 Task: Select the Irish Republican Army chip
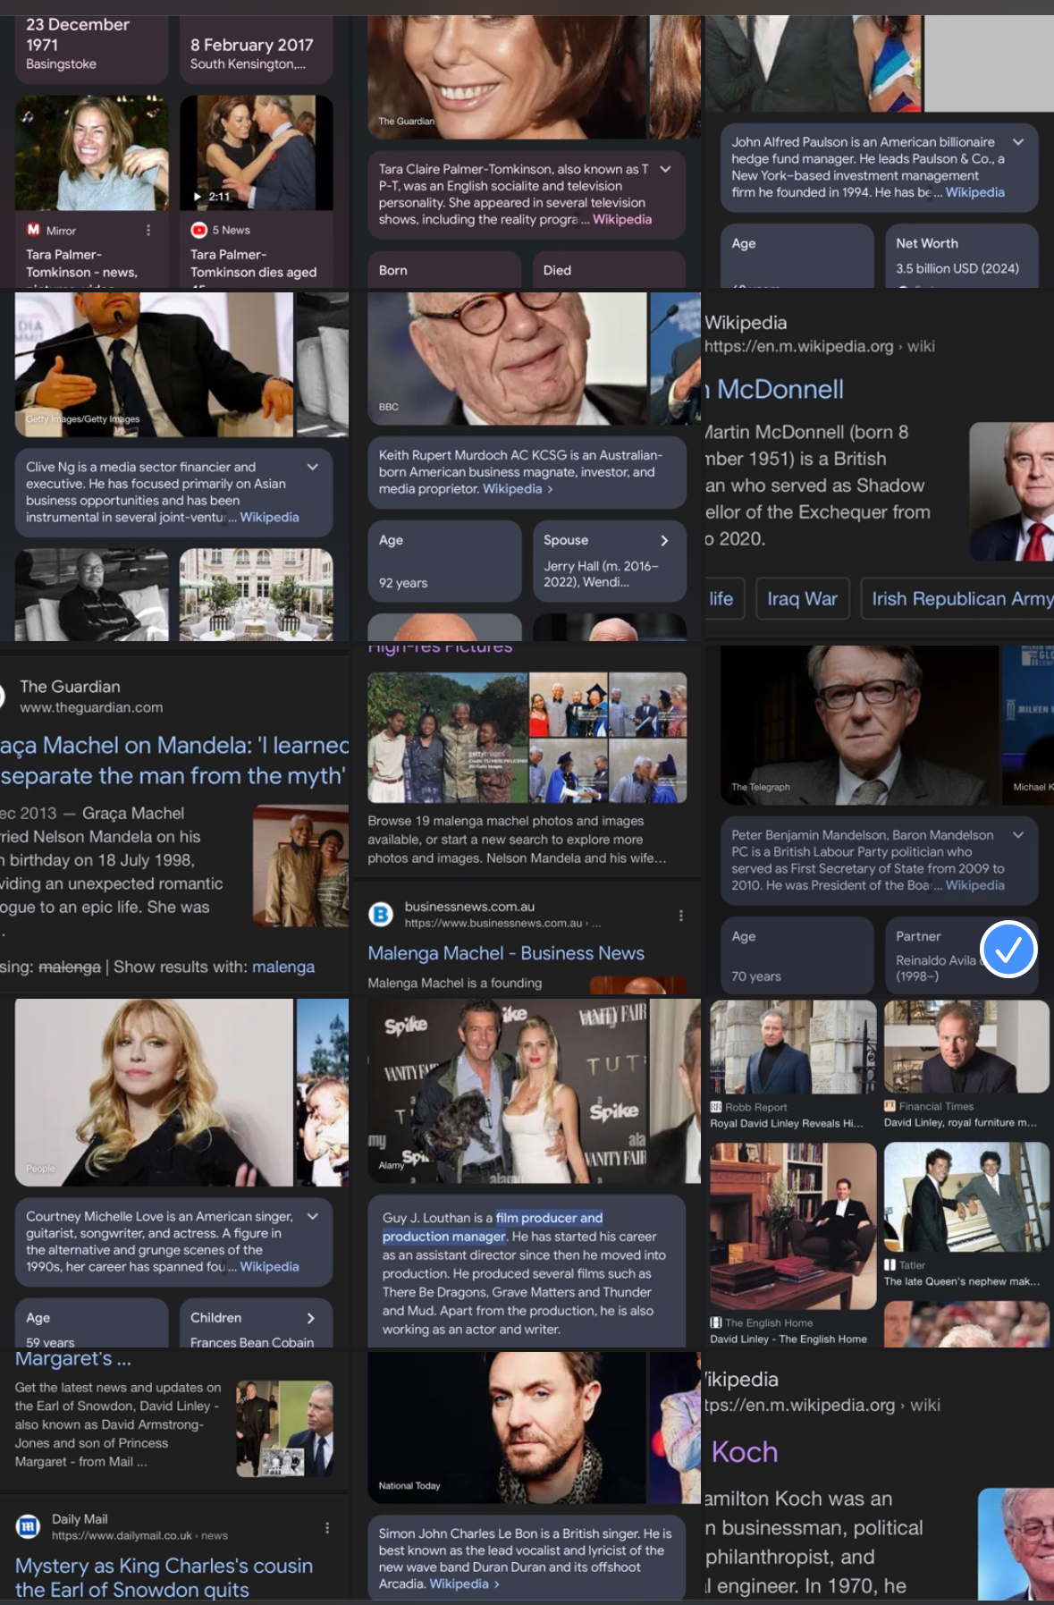coord(957,599)
